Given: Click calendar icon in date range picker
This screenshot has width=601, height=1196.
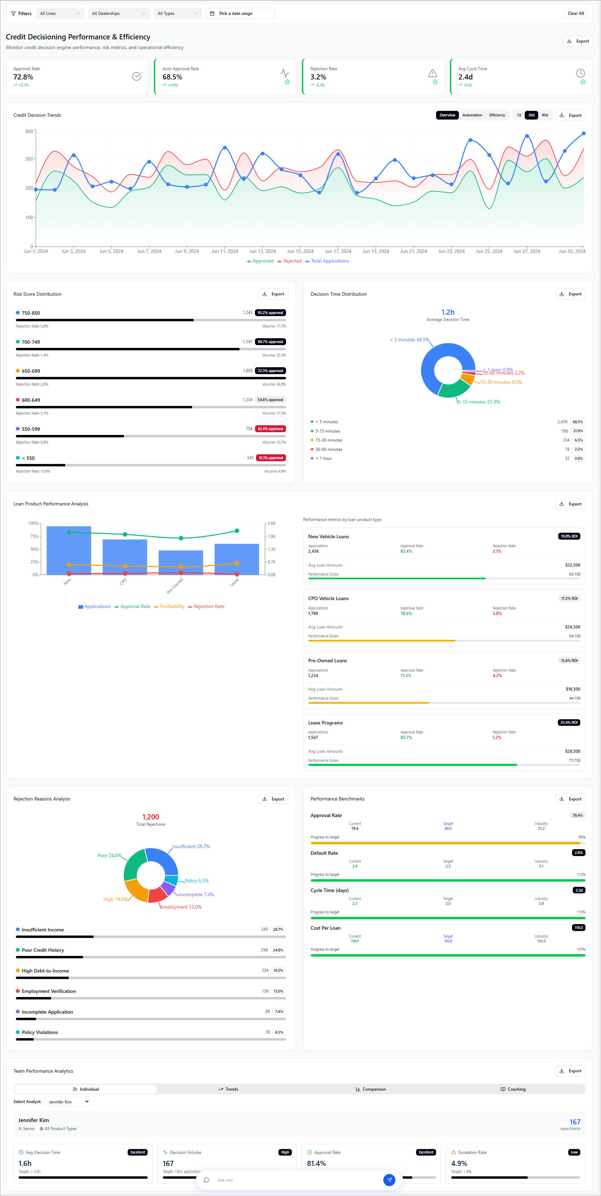Looking at the screenshot, I should (x=213, y=13).
